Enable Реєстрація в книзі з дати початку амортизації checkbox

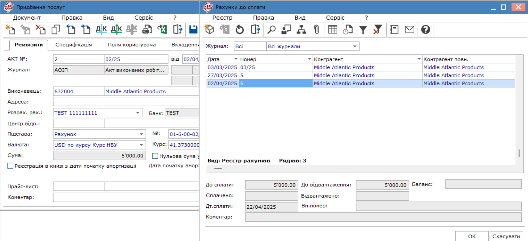point(10,166)
